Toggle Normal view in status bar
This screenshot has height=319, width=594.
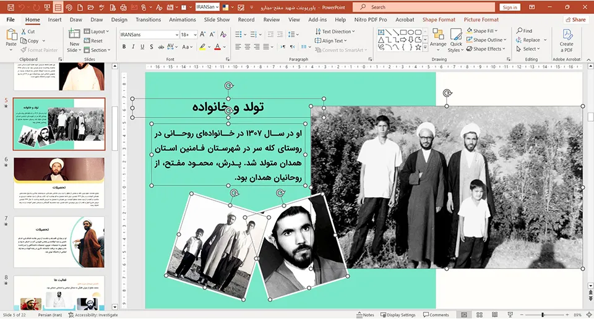point(464,315)
